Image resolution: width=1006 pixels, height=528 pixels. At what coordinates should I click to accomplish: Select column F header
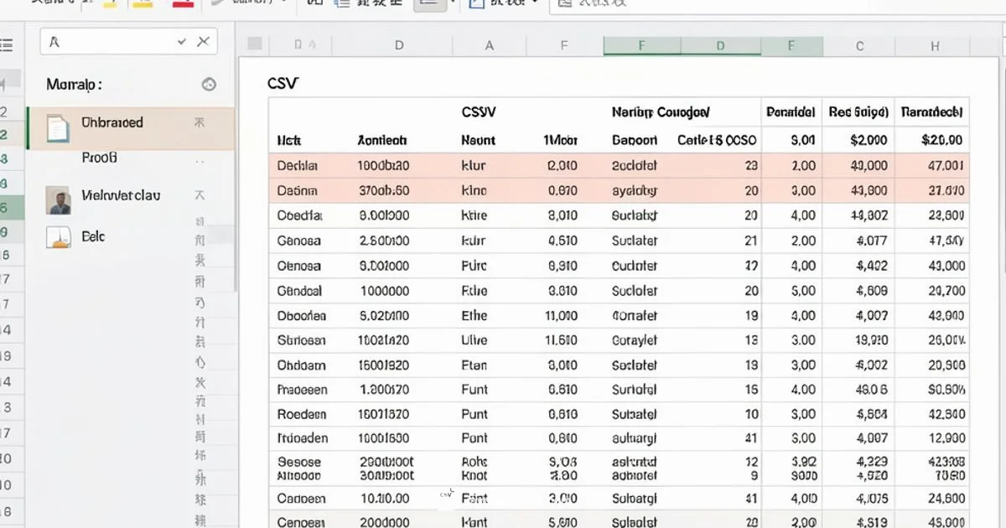(641, 46)
